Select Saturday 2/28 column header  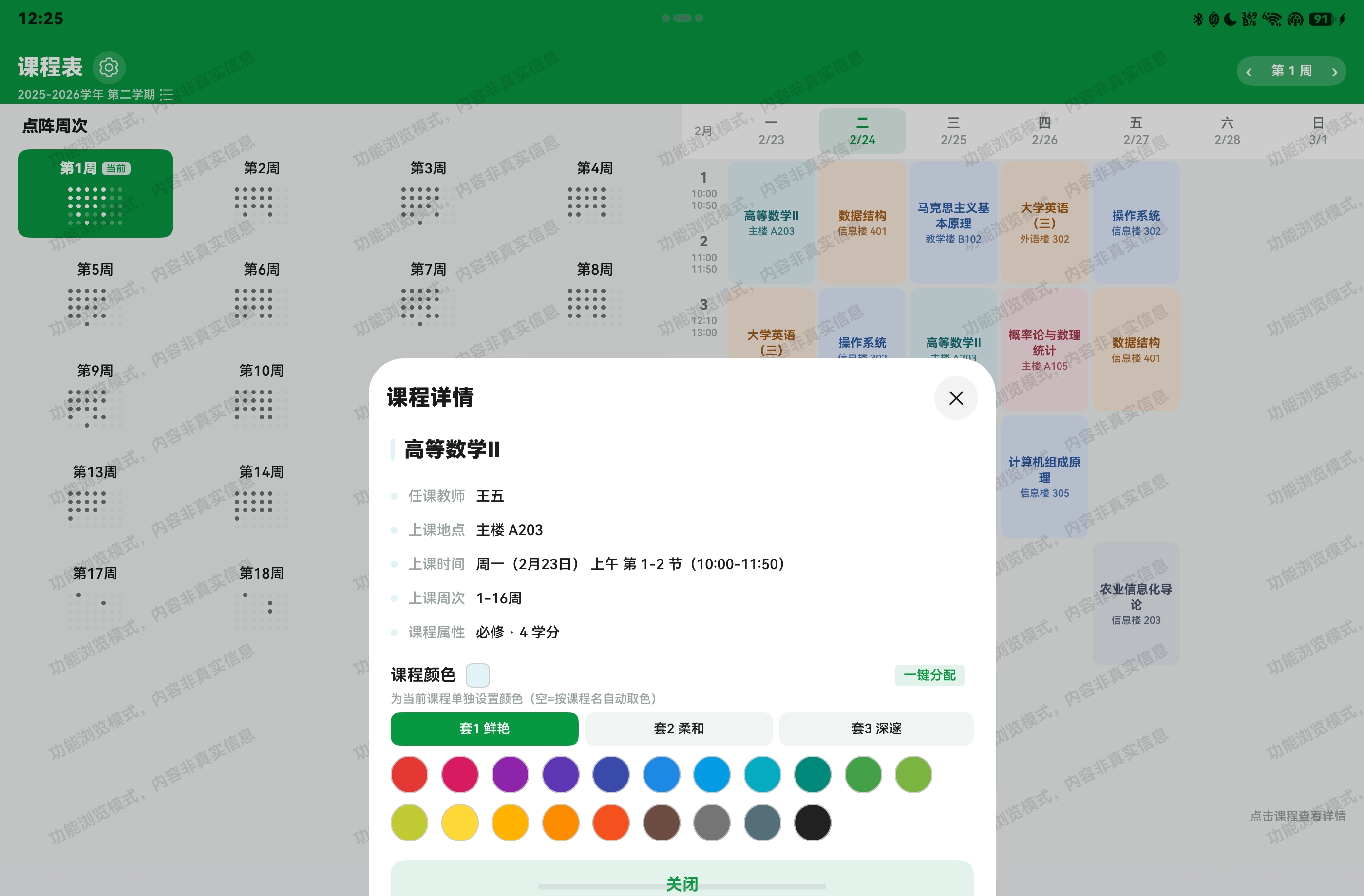(x=1227, y=131)
